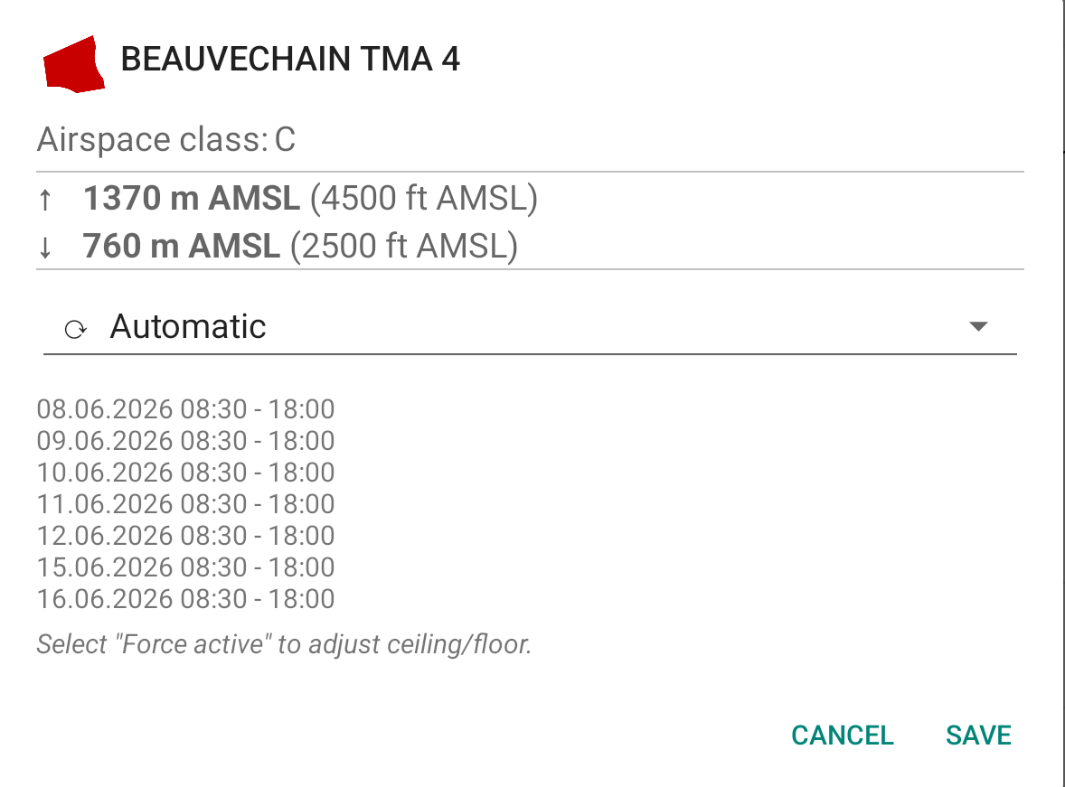
Task: Click the 12.06.2026 activation time entry
Action: click(185, 536)
